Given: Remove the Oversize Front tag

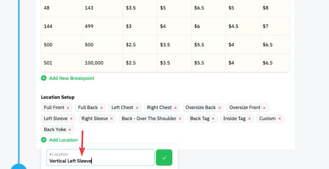Looking at the screenshot, I should (x=264, y=108).
